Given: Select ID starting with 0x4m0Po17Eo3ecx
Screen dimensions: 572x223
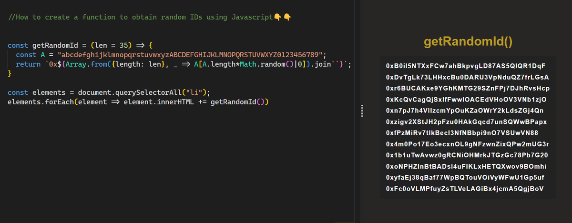Looking at the screenshot, I should 468,144.
